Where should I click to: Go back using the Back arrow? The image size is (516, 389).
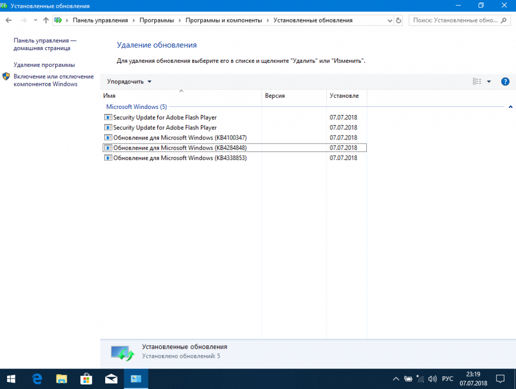pyautogui.click(x=9, y=20)
